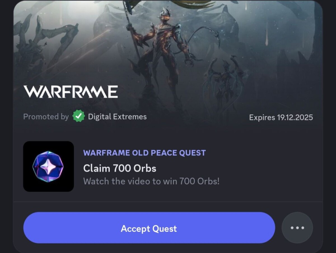Viewport: 336px width, 253px height.
Task: Select the purple Orbs reward icon
Action: tap(48, 167)
